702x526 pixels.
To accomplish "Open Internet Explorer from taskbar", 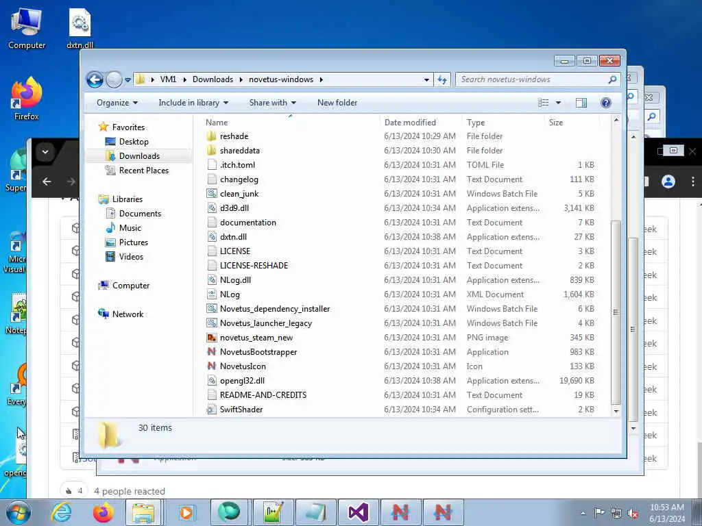I will pos(61,512).
